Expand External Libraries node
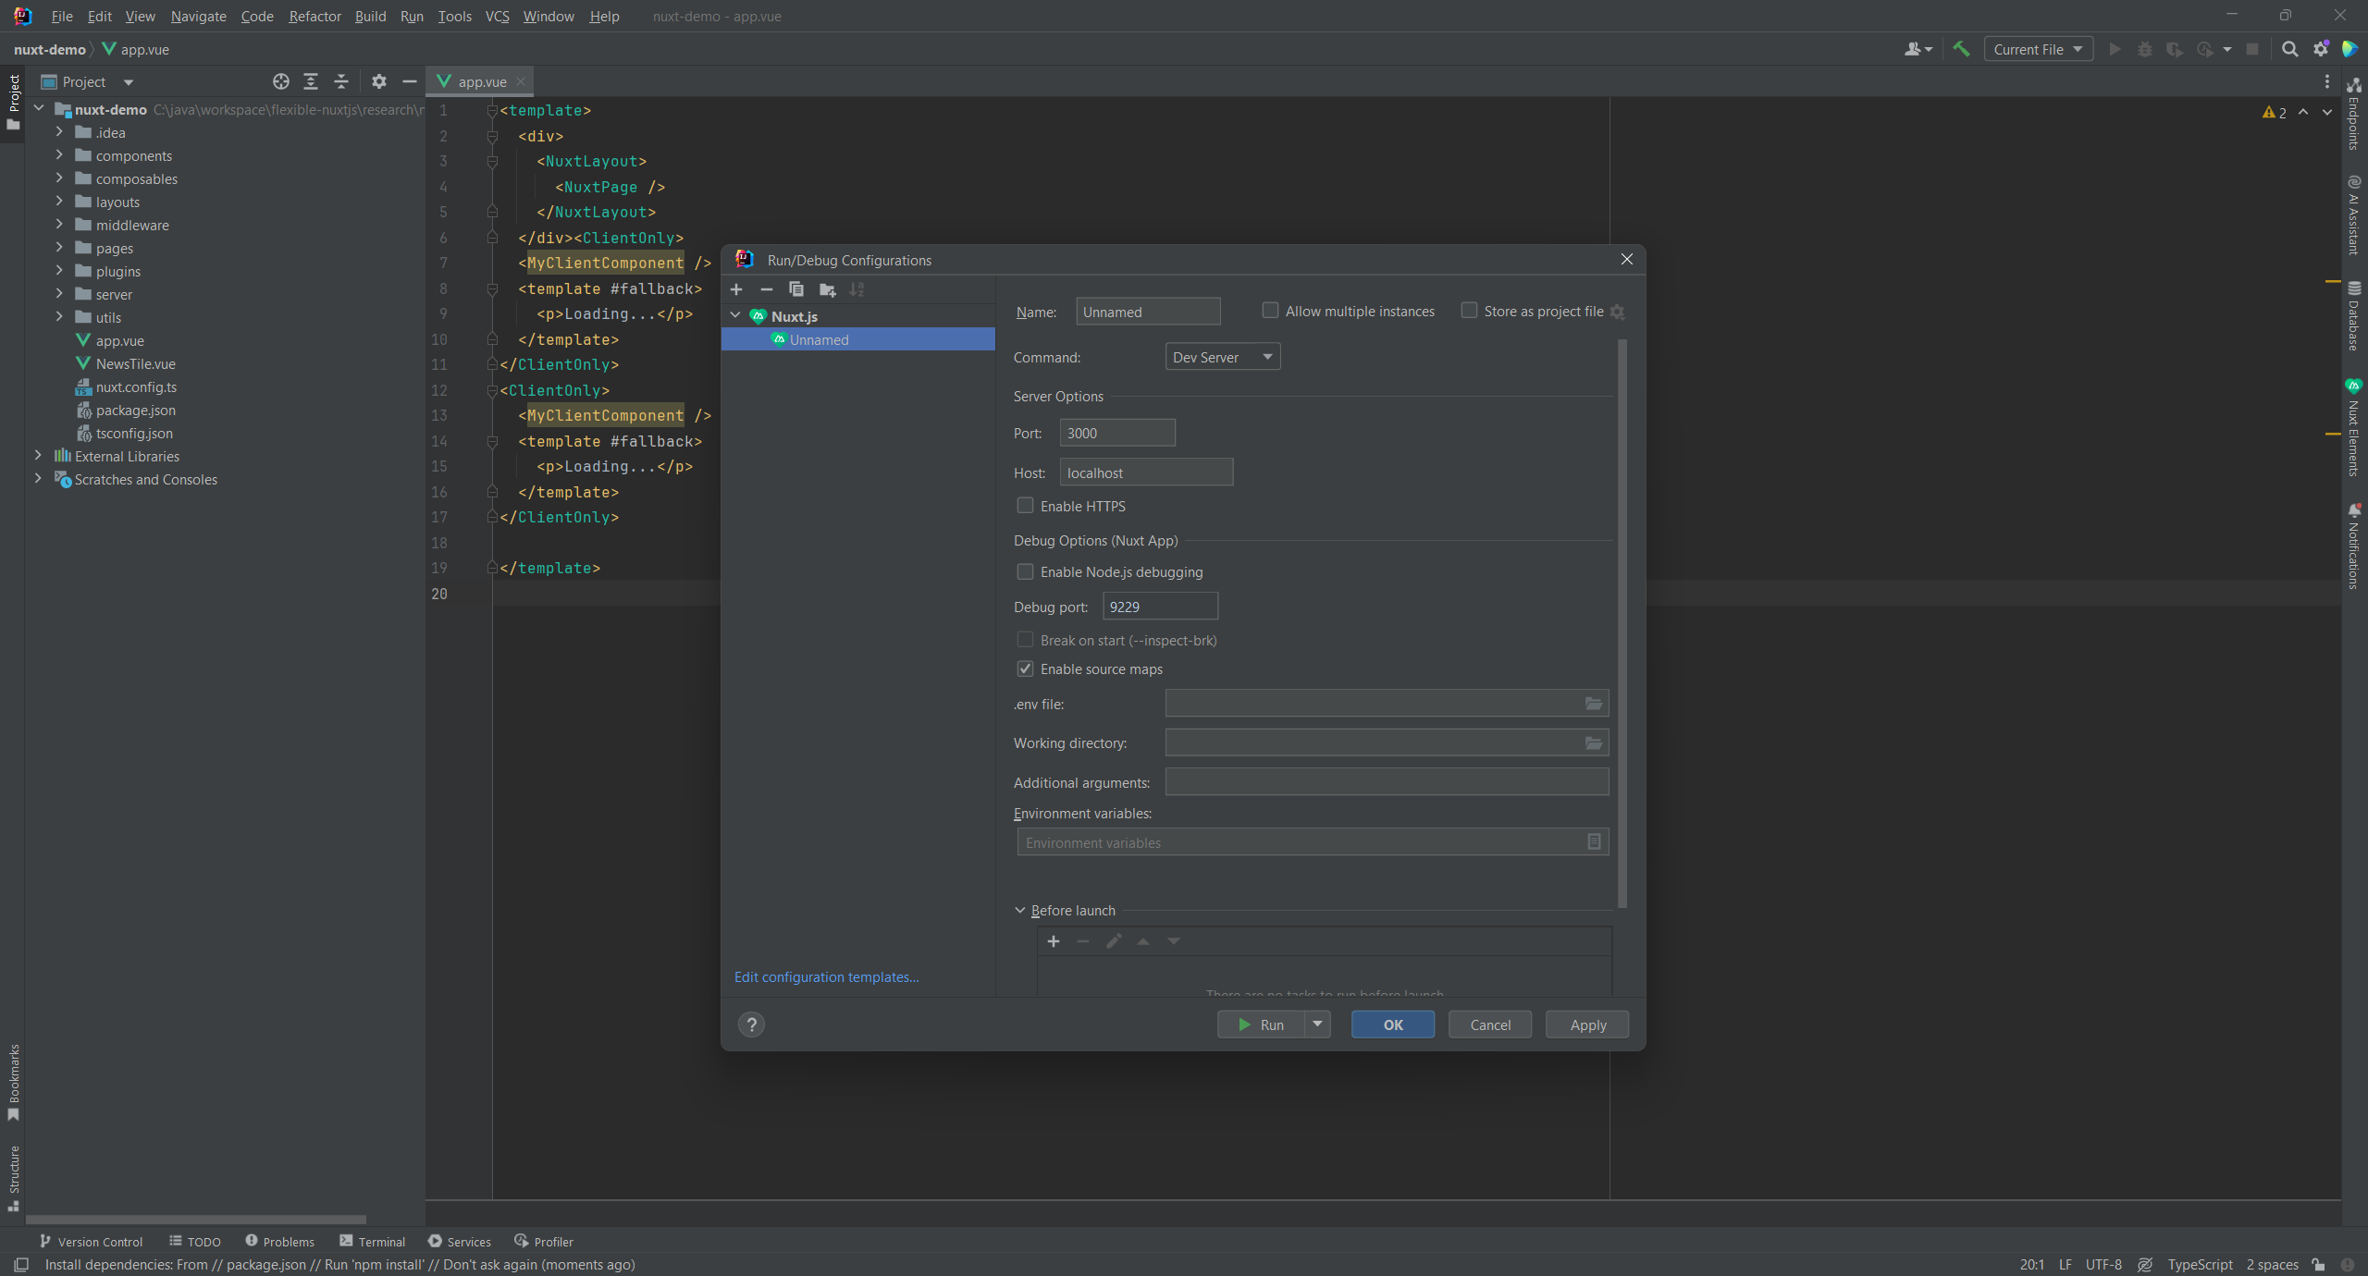 [38, 456]
